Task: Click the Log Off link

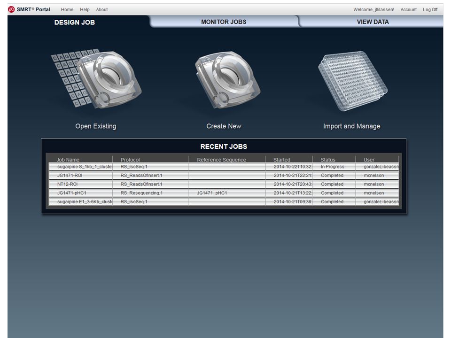Action: pos(430,9)
